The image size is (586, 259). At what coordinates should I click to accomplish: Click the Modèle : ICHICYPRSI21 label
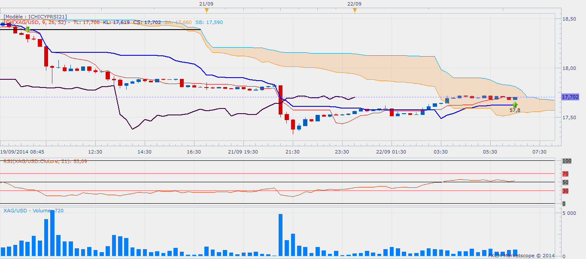coord(35,17)
